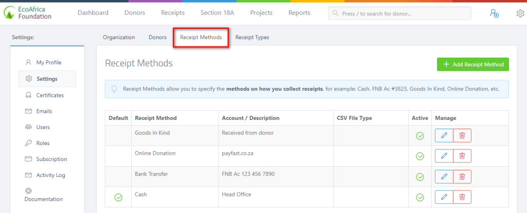527x213 pixels.
Task: Edit the Goods In Kind receipt method
Action: 444,135
